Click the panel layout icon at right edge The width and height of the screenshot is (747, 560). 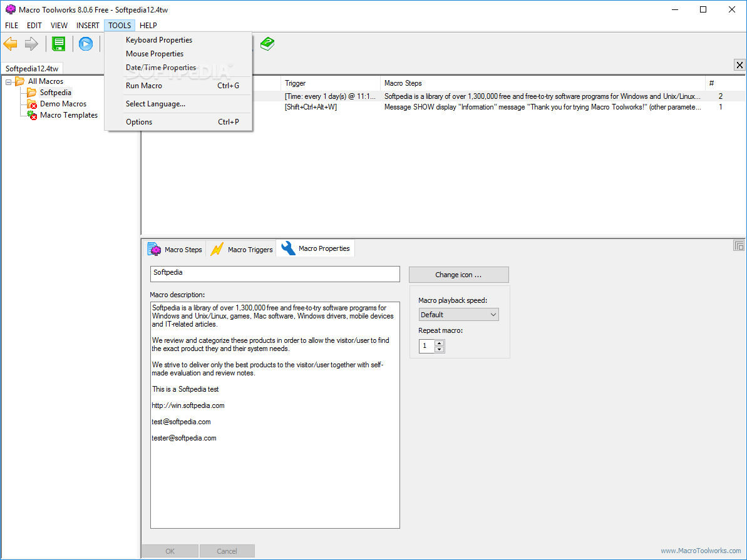739,246
